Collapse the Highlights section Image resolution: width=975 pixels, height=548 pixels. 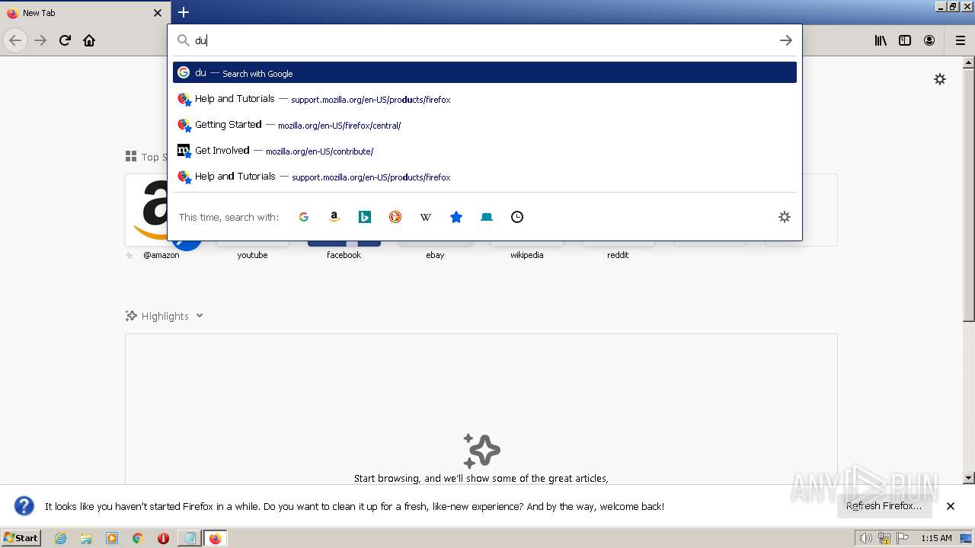pyautogui.click(x=199, y=316)
